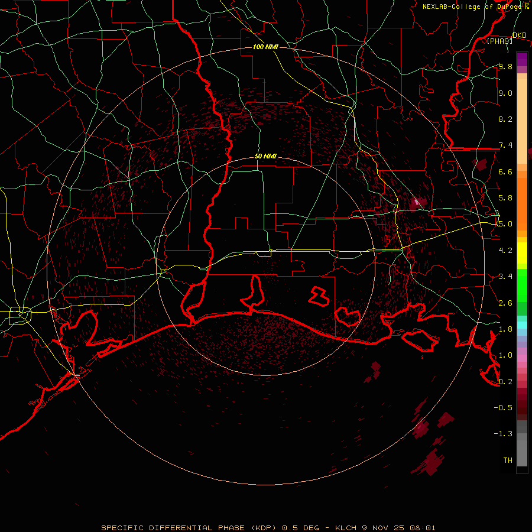Click the dark red echo near Mississippi River
This screenshot has height=532, width=532.
point(480,164)
